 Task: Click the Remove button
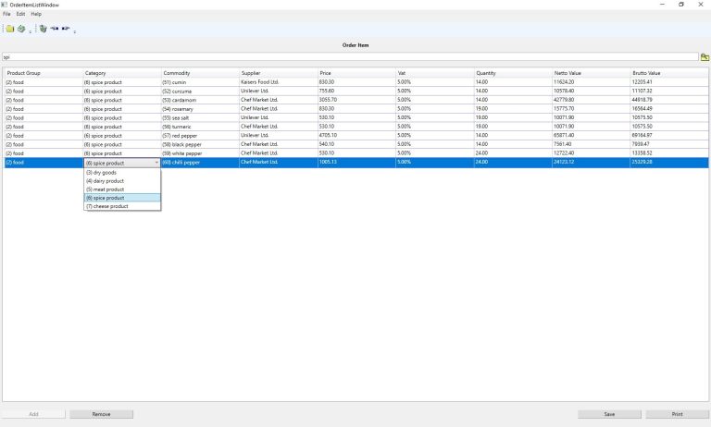point(101,414)
